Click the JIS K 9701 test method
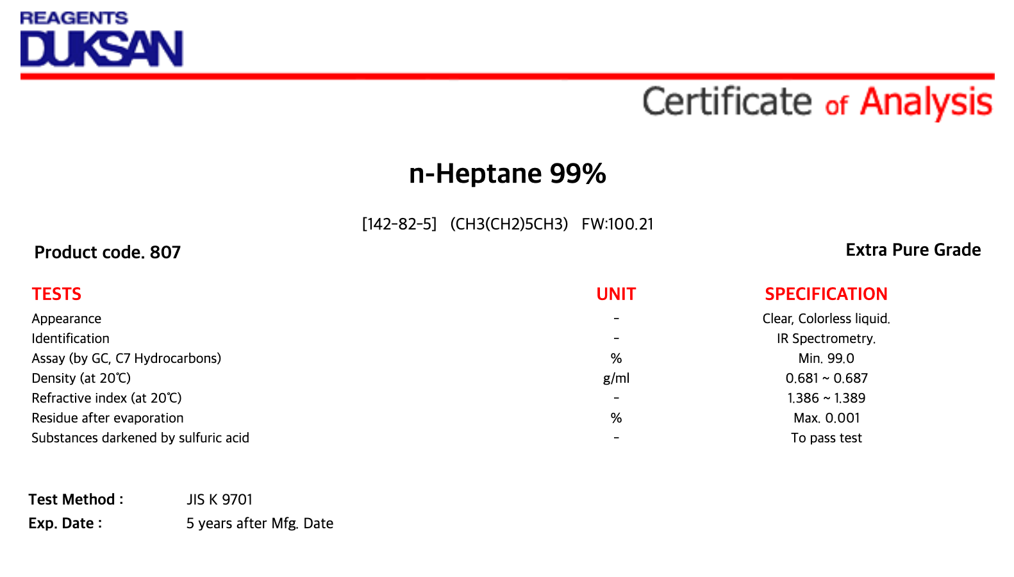 [220, 499]
